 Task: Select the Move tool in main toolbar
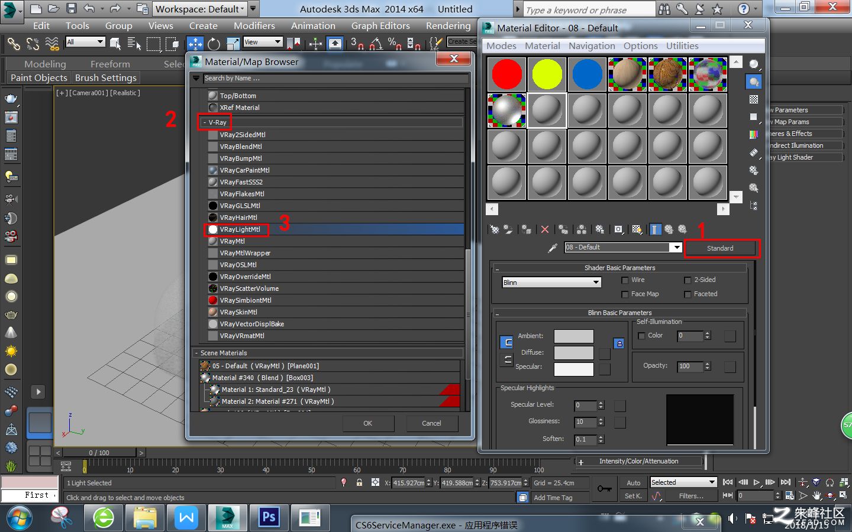pos(195,44)
